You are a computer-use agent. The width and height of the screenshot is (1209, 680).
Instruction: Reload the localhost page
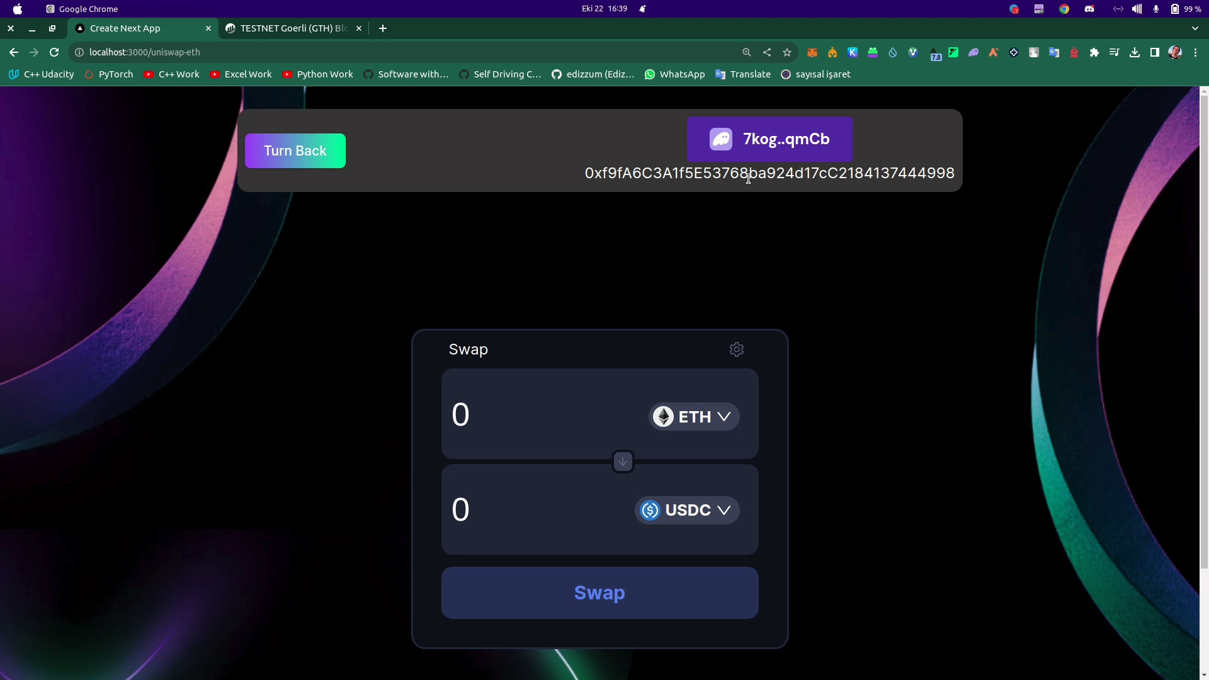pos(54,52)
